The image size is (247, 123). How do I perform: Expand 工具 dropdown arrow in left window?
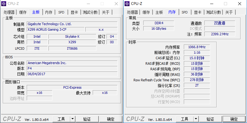coord(72,119)
